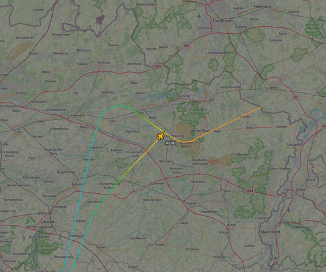The image size is (326, 272).
Task: Click the E314 road shield near Genk
Action: pos(249,191)
